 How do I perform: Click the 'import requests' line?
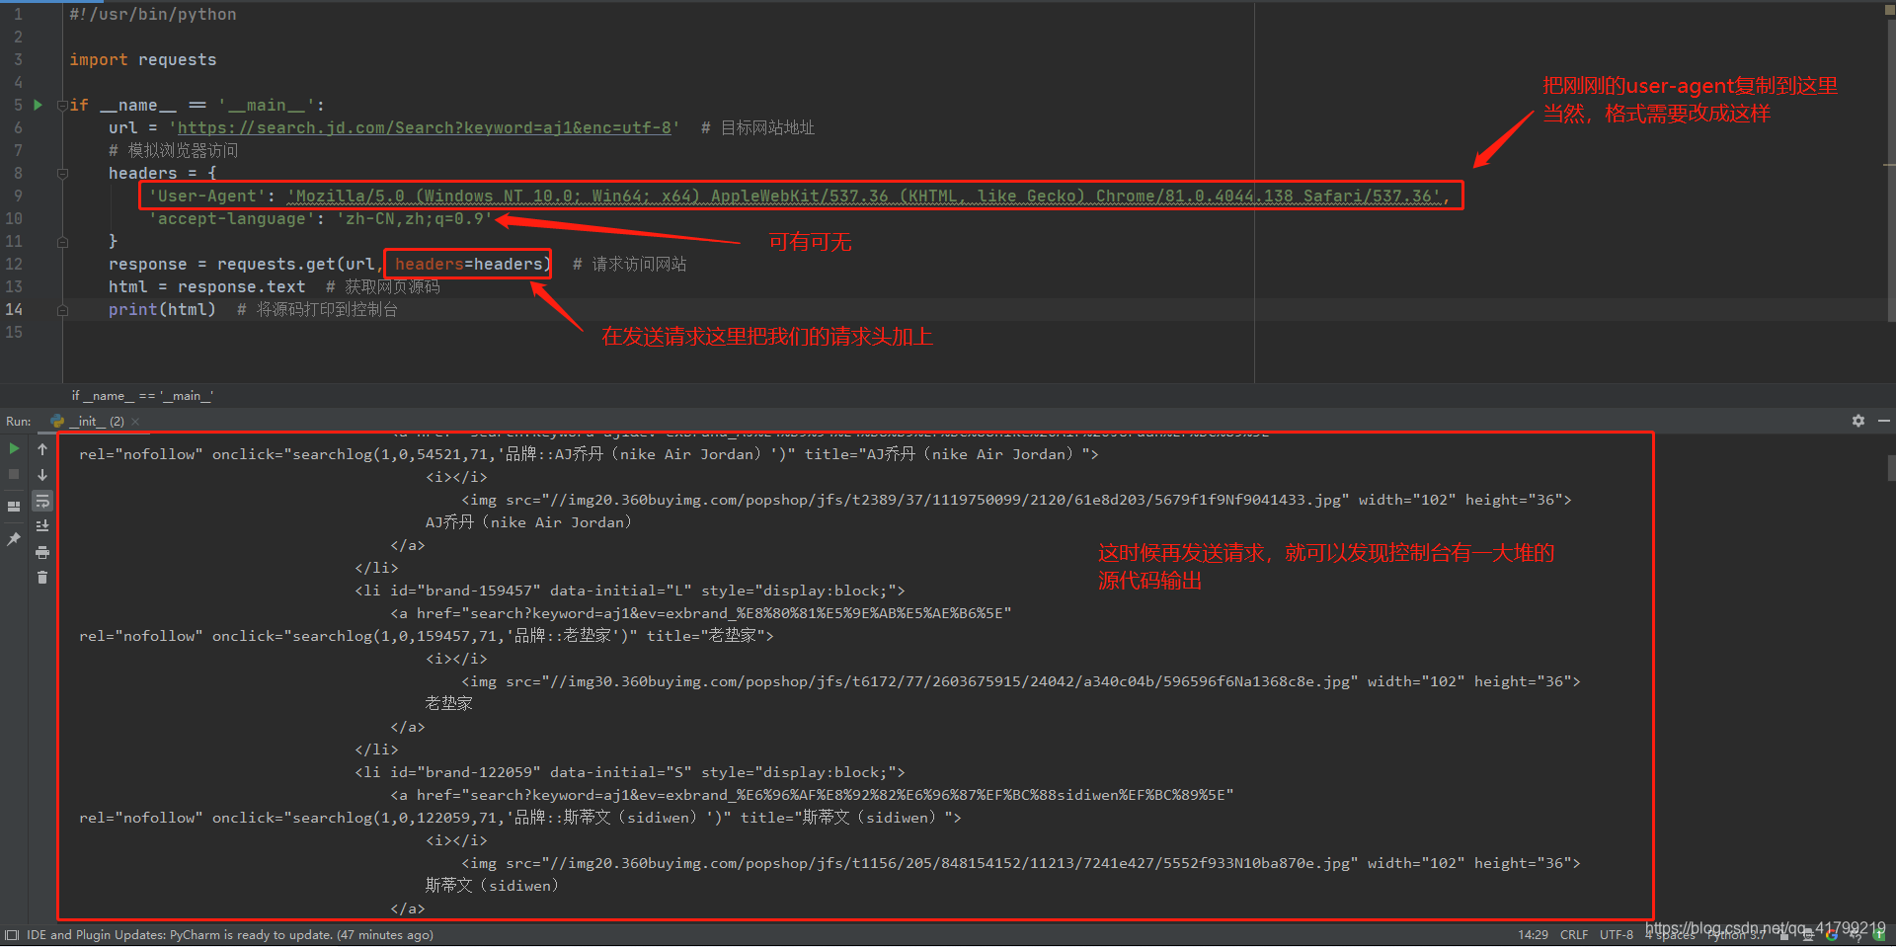coord(142,60)
